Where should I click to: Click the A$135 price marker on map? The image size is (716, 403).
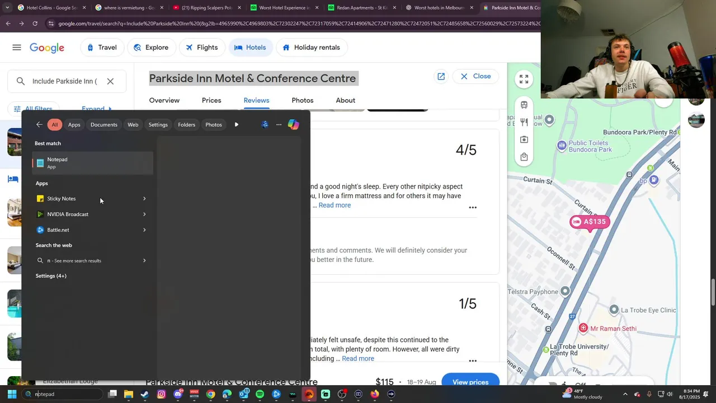tap(589, 222)
